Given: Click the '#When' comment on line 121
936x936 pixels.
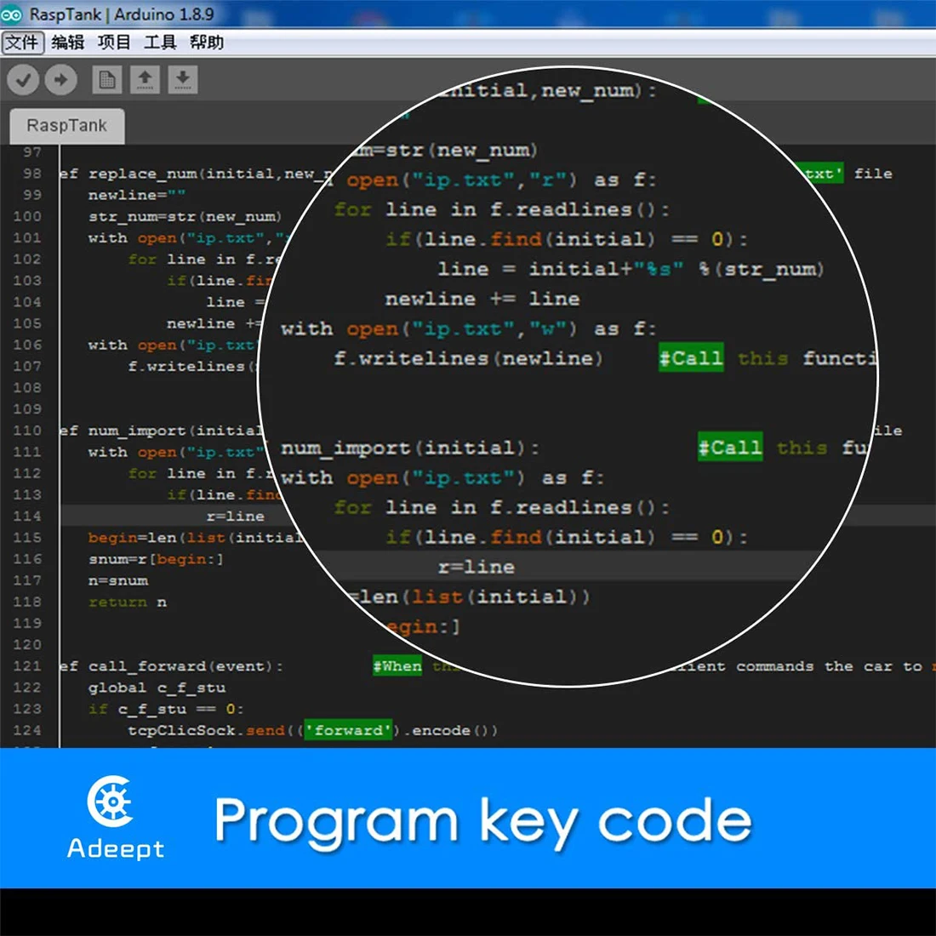Looking at the screenshot, I should tap(397, 666).
